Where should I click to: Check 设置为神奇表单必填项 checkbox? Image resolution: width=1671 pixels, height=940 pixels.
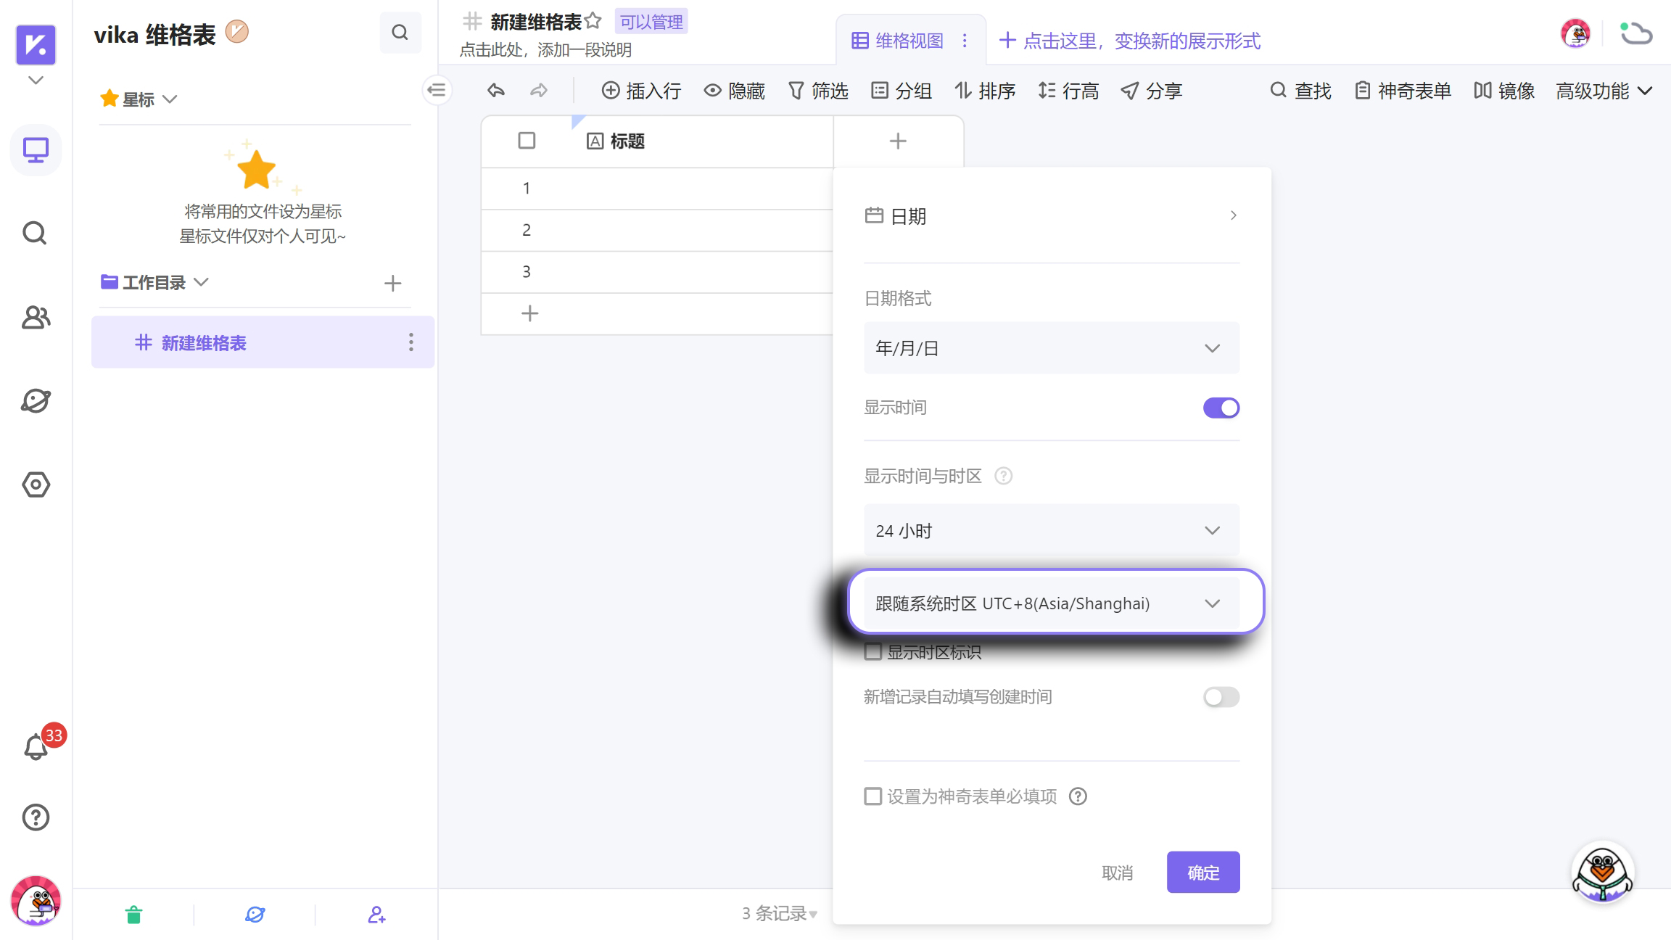pyautogui.click(x=873, y=796)
